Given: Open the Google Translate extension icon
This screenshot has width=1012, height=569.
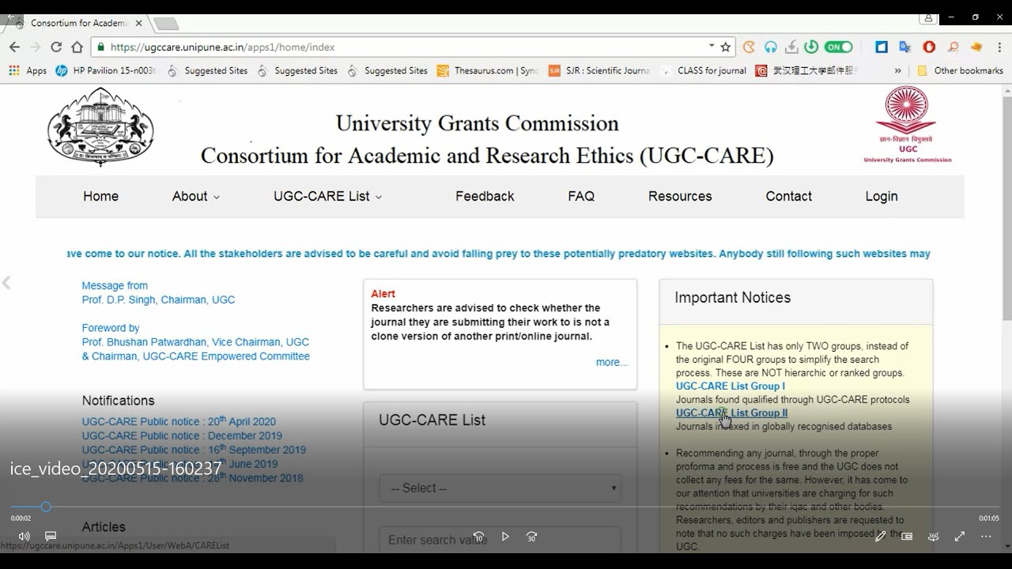Looking at the screenshot, I should [905, 47].
